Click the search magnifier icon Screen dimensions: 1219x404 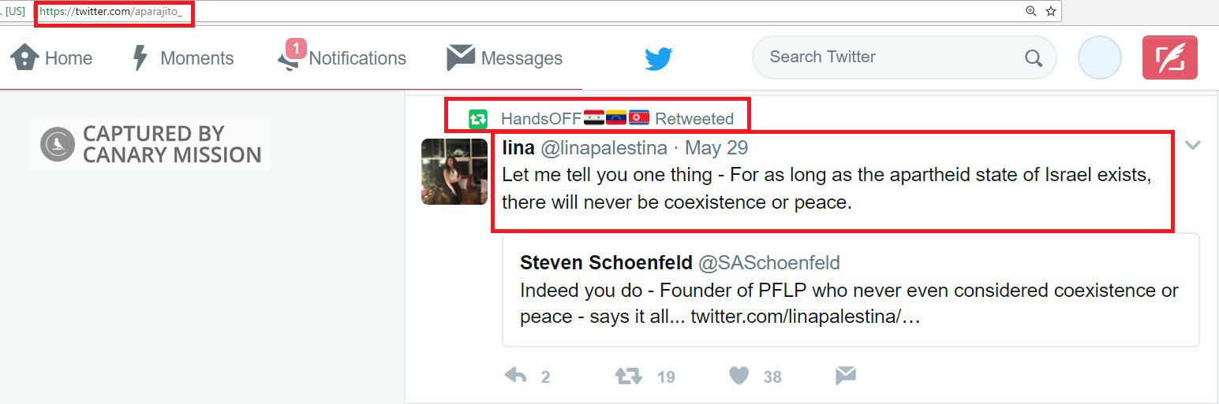coord(1033,57)
